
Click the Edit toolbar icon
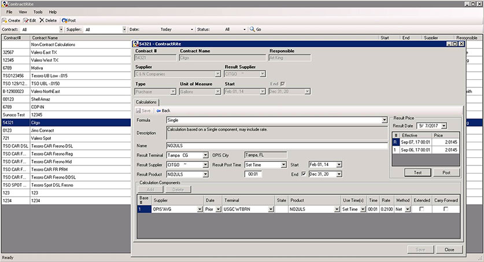click(25, 20)
